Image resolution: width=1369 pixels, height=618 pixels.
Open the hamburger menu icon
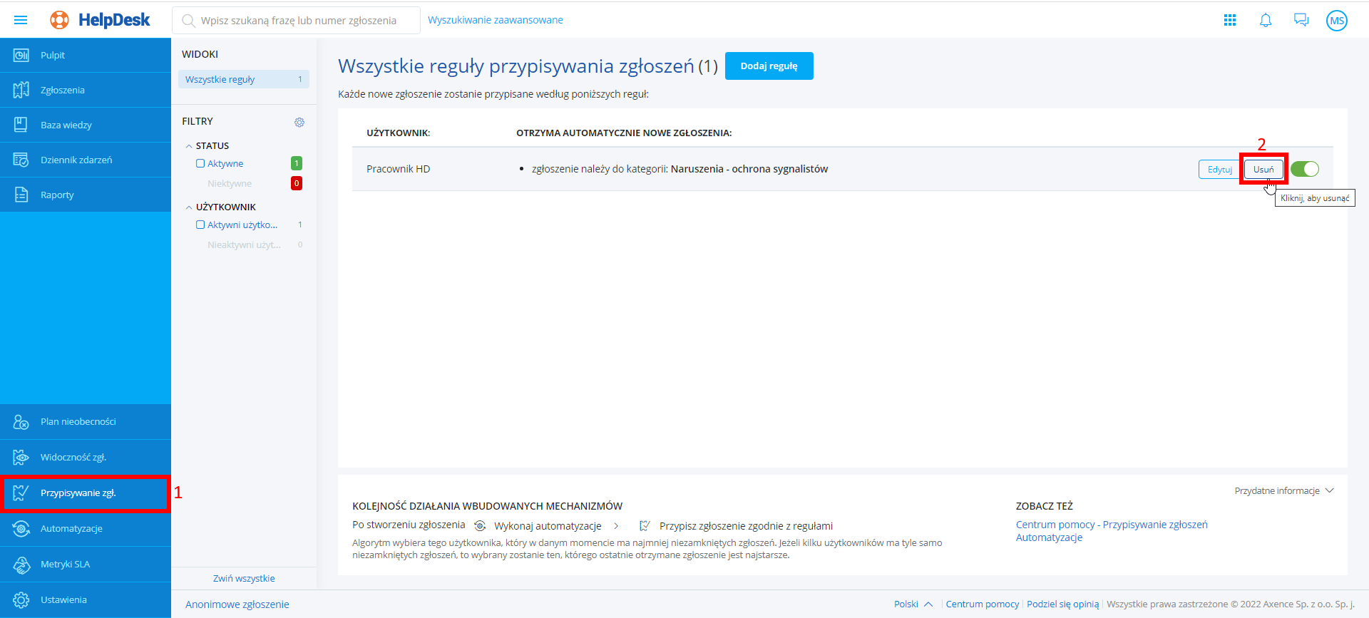[x=21, y=20]
